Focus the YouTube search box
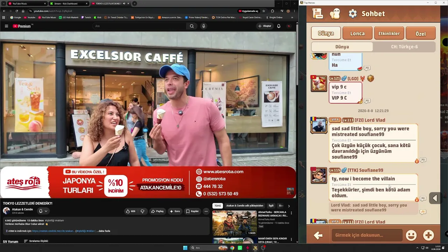 [140, 26]
